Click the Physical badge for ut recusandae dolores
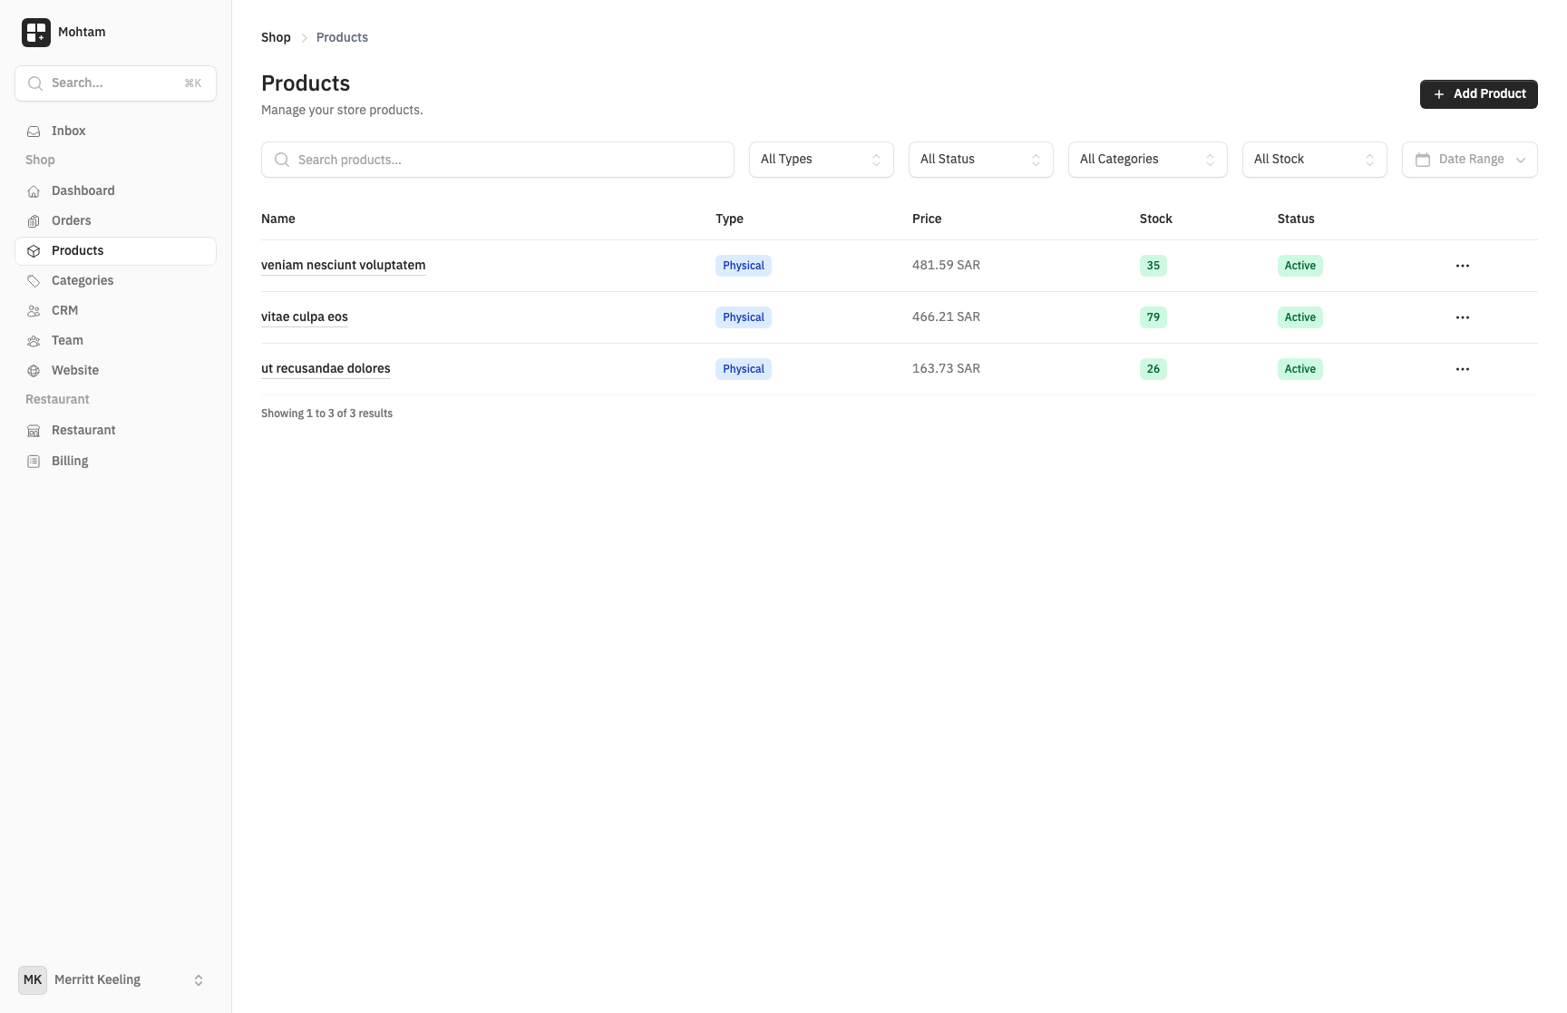Image resolution: width=1567 pixels, height=1013 pixels. pyautogui.click(x=742, y=369)
